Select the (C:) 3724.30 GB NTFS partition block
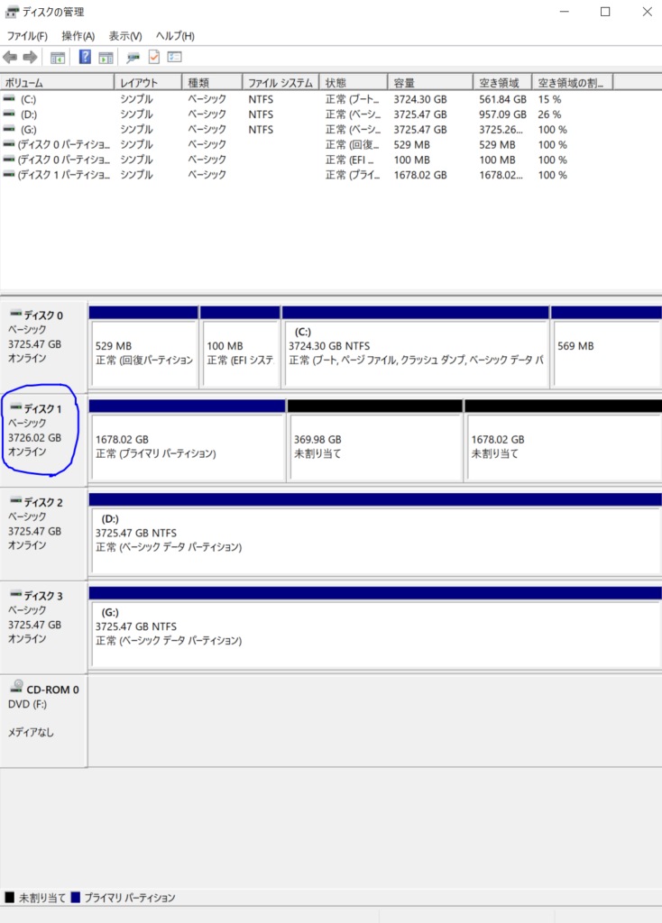The height and width of the screenshot is (923, 662). [415, 352]
